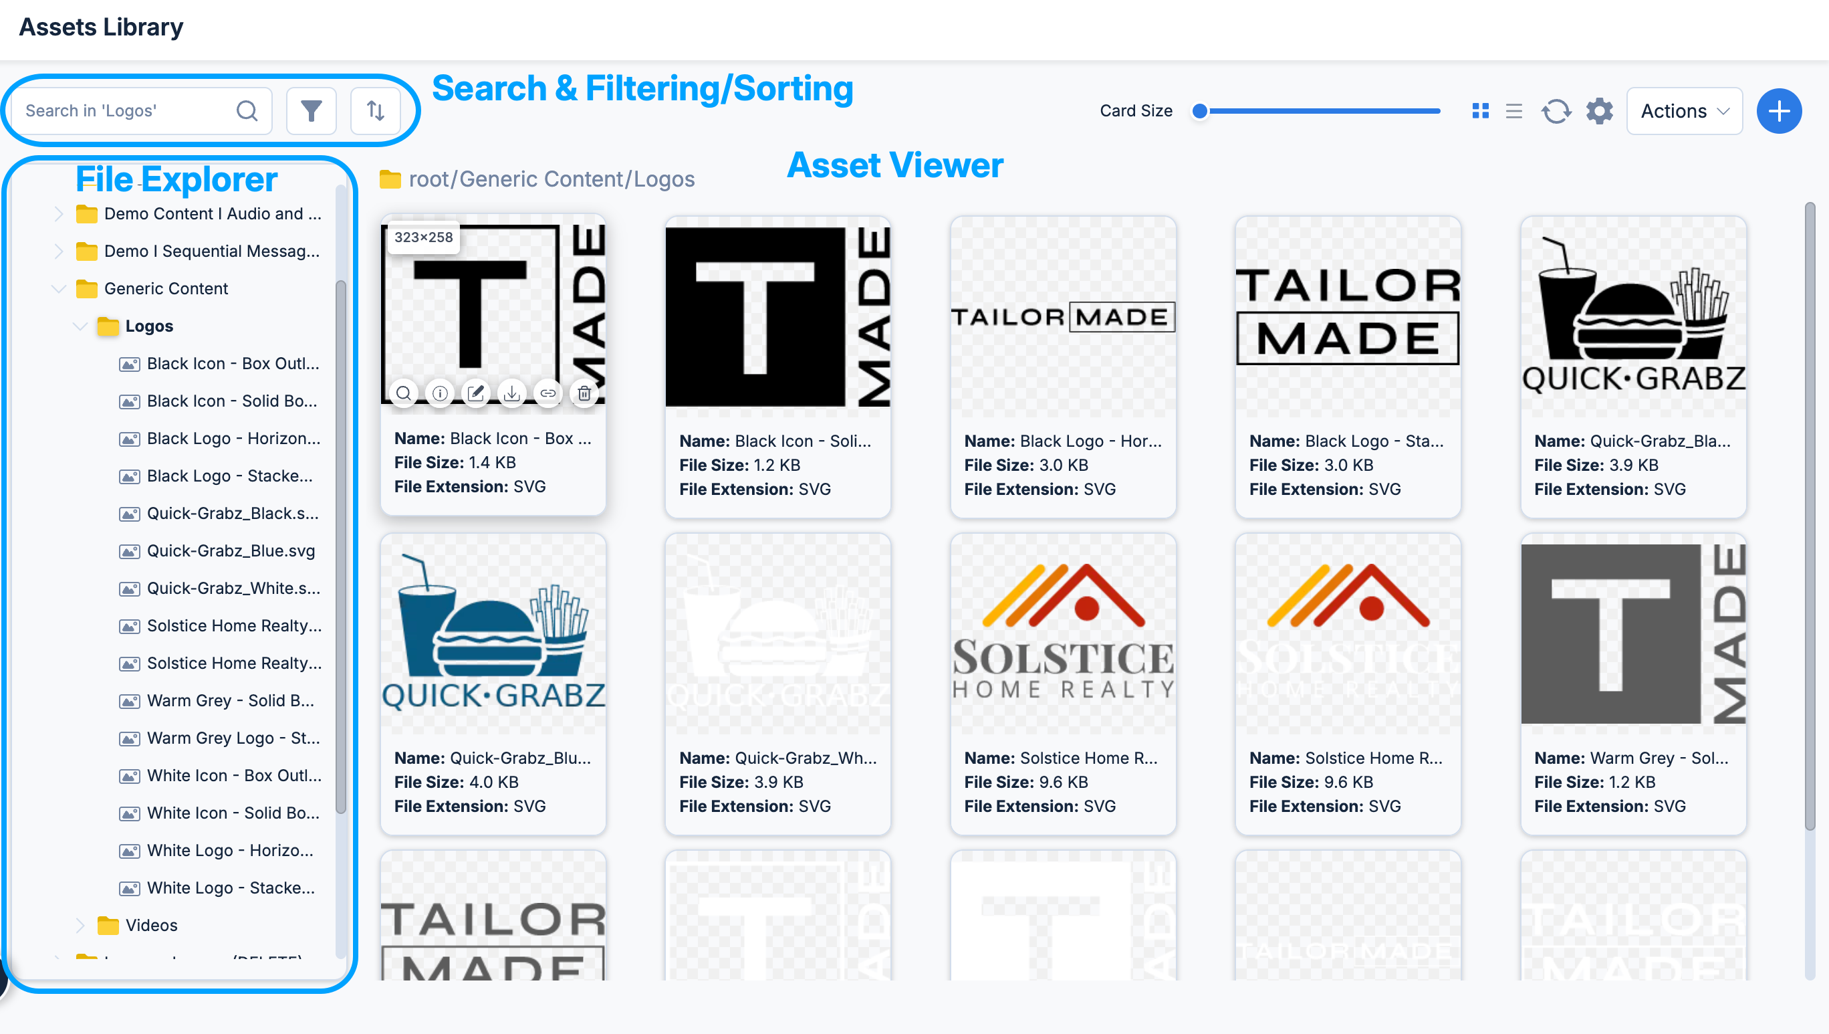The image size is (1829, 1034).
Task: Collapse the Logos folder chevron
Action: pyautogui.click(x=80, y=326)
